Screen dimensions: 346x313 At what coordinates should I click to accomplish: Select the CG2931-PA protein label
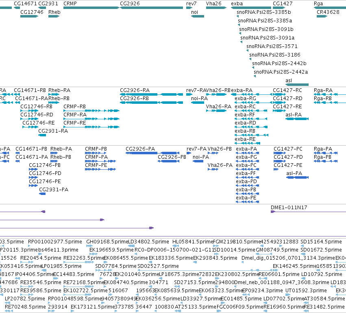click(x=54, y=190)
